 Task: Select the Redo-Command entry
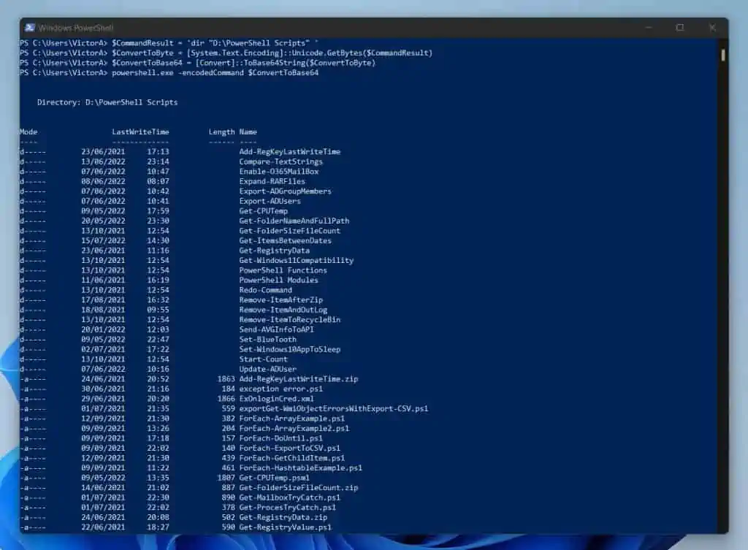(x=266, y=290)
